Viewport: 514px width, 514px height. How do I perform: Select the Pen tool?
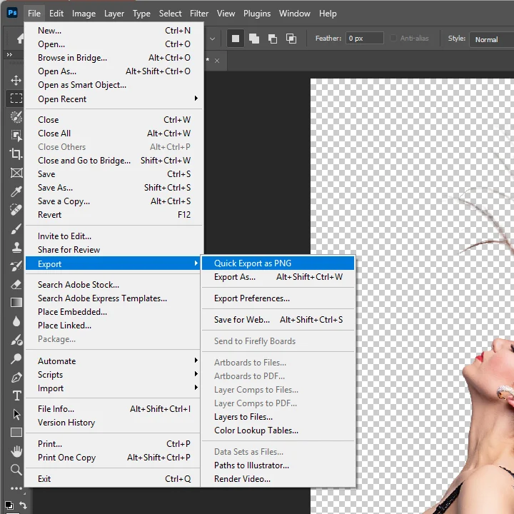16,378
